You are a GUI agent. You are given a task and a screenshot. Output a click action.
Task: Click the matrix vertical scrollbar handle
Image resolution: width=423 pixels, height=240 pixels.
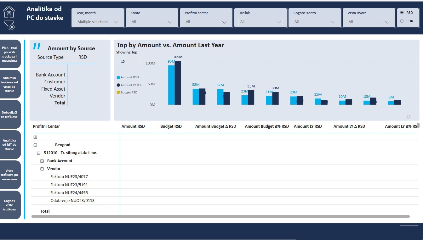418,125
